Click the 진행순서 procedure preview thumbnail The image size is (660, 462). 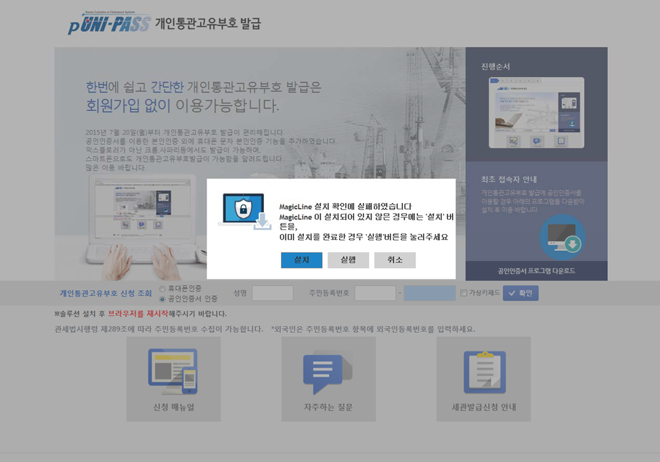[x=536, y=112]
